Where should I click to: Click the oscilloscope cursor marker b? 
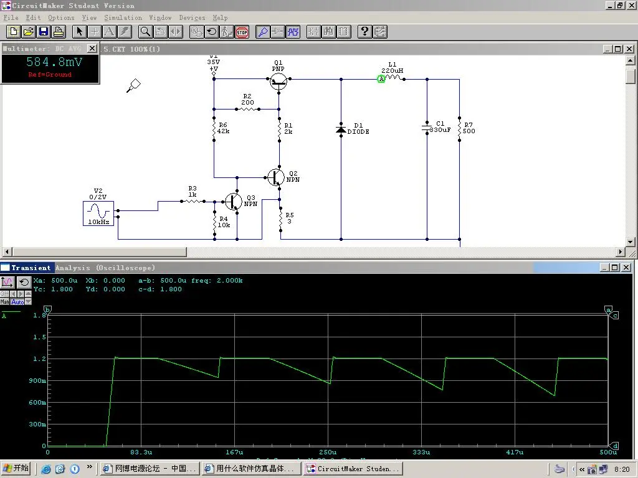(47, 310)
